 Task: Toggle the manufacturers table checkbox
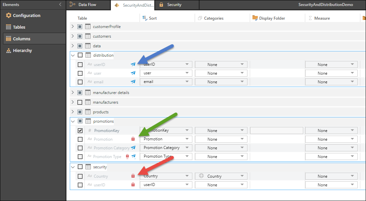click(80, 102)
